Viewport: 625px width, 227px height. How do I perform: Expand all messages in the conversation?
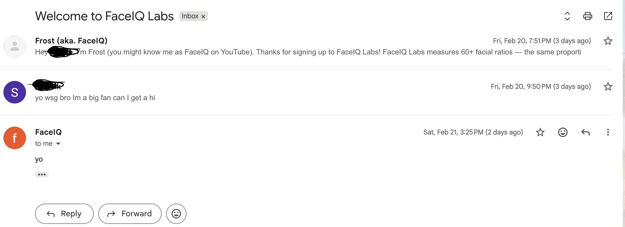pos(567,16)
